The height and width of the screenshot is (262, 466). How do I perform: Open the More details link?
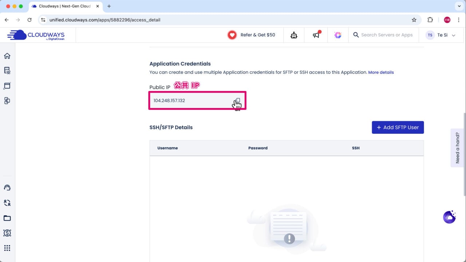pos(381,72)
